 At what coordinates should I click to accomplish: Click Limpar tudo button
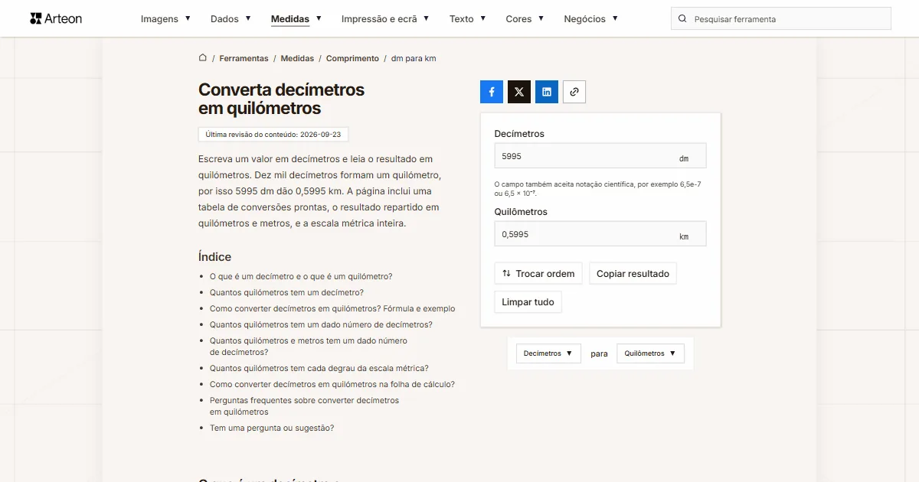coord(528,302)
